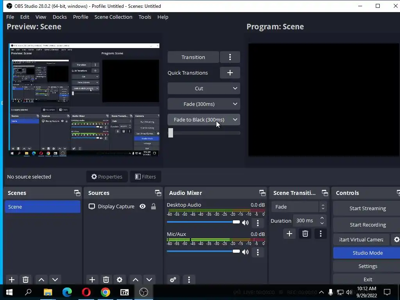
Task: Open the Docks menu
Action: tap(60, 17)
